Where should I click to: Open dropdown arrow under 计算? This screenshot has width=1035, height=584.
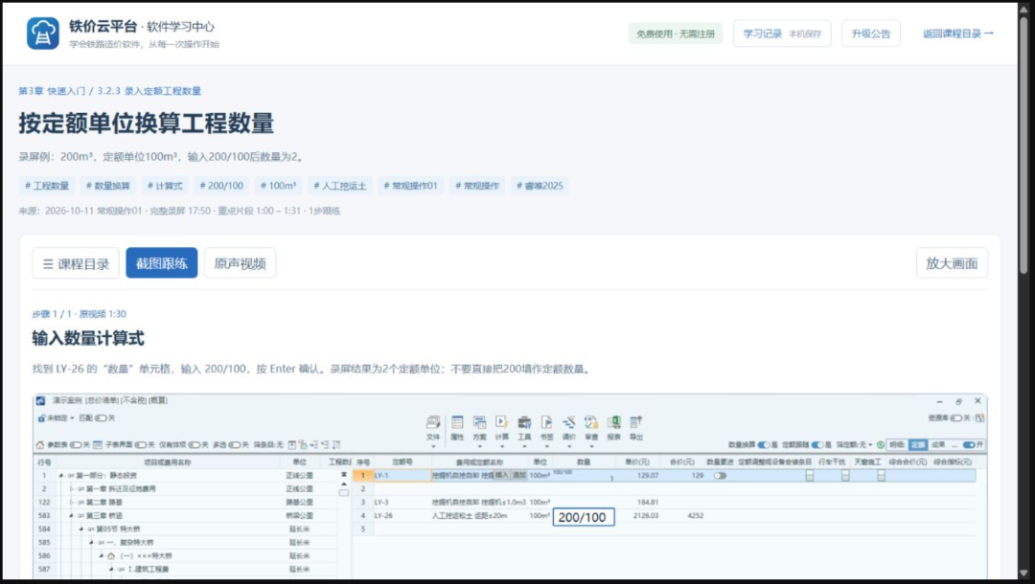tap(501, 446)
